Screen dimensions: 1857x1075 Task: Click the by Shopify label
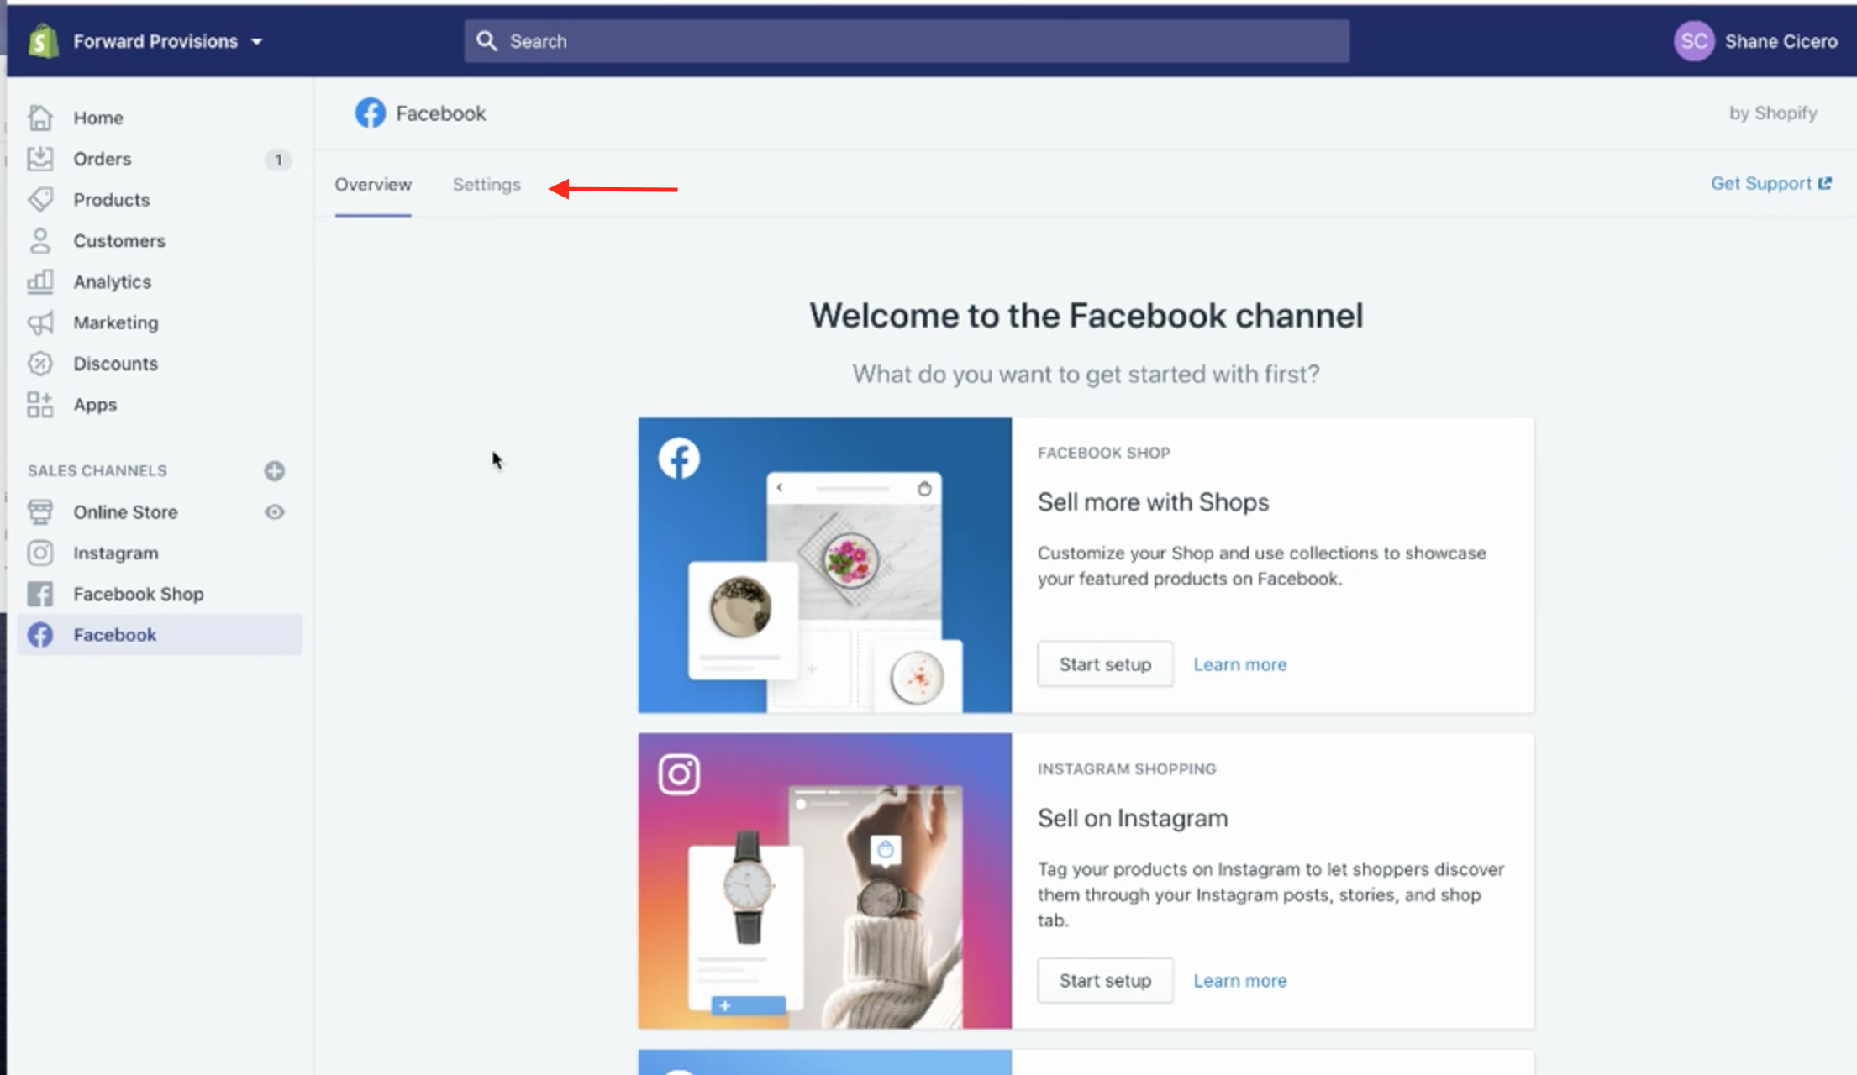pos(1773,113)
